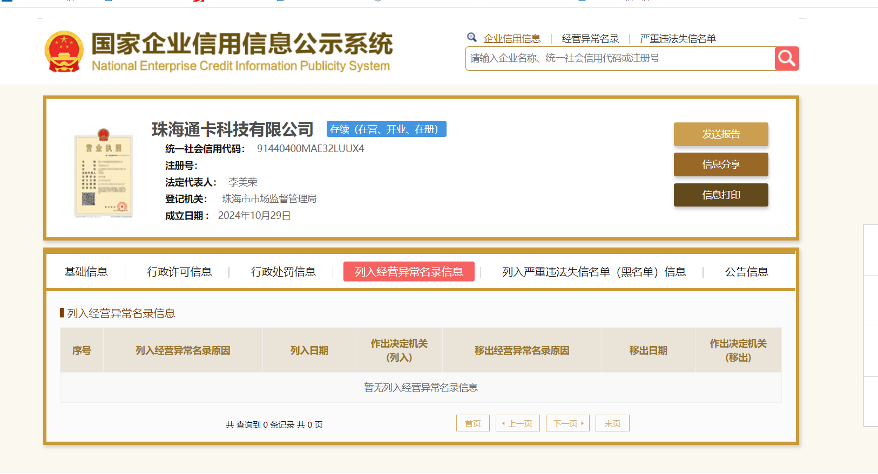Viewport: 878px width, 474px height.
Task: Click the legal representative name 李美荣
Action: click(243, 182)
